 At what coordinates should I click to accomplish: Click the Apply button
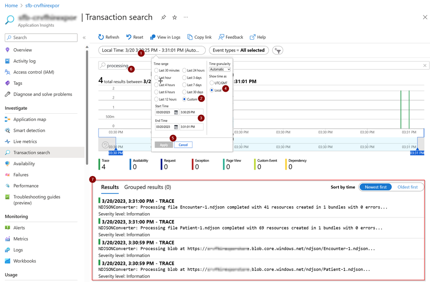[x=164, y=145]
